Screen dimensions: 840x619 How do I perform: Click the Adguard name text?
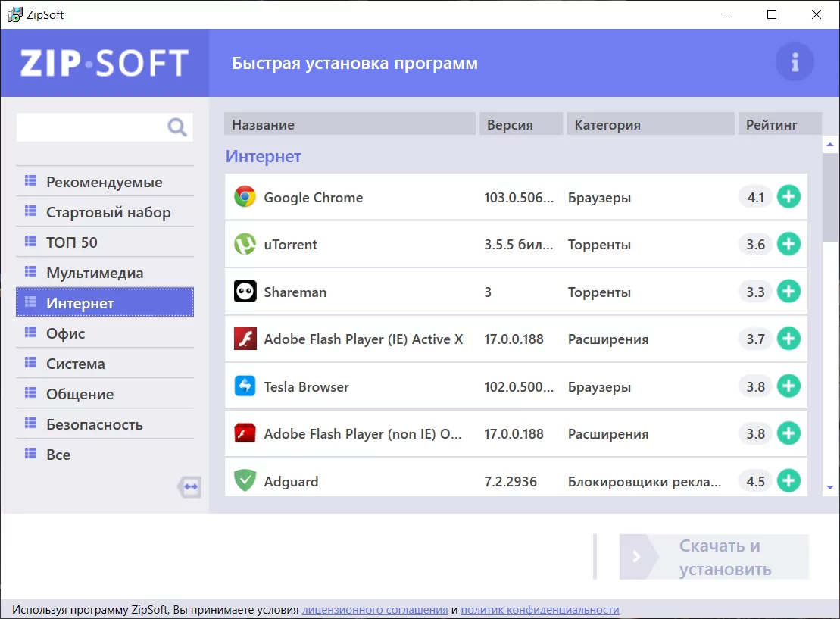[291, 481]
